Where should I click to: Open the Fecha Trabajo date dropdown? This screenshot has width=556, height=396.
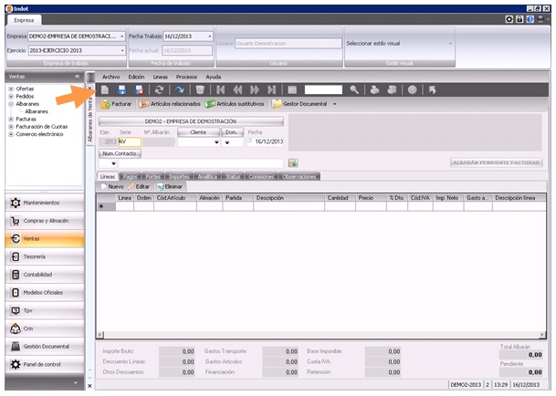click(x=209, y=36)
